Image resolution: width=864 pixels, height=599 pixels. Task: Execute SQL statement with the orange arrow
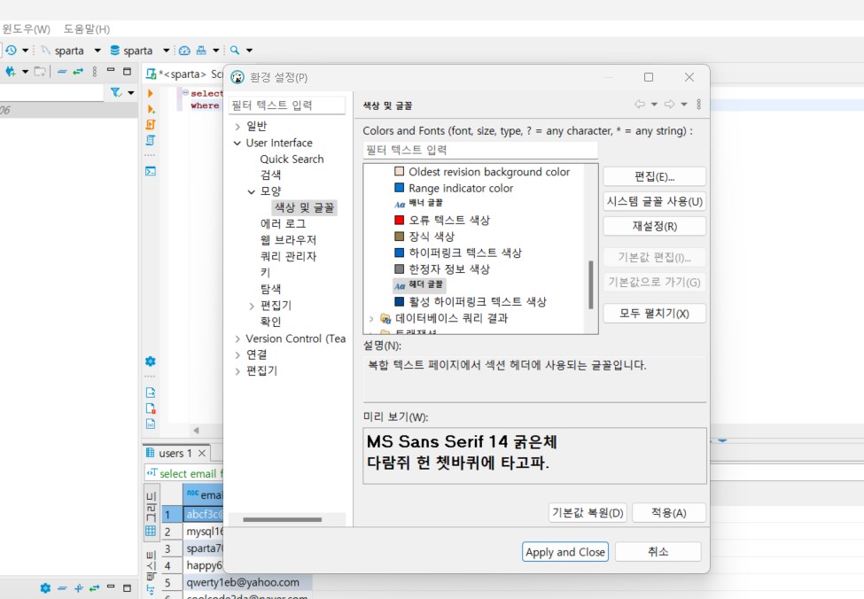(x=151, y=93)
